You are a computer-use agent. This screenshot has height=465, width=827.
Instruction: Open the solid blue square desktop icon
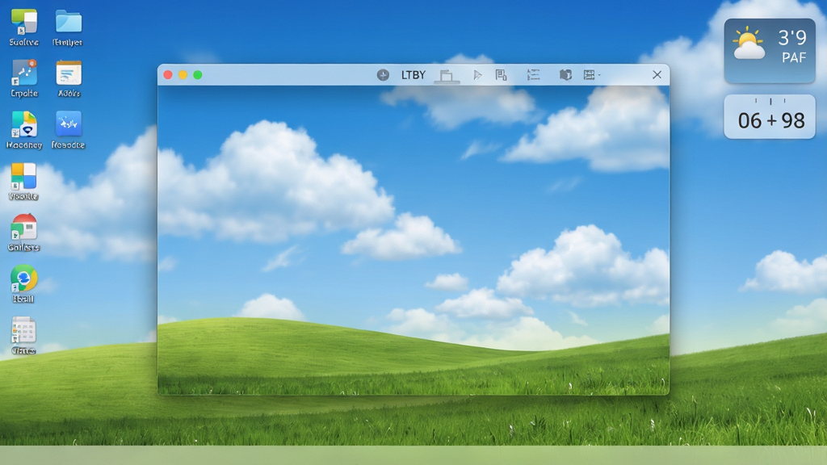coord(69,124)
